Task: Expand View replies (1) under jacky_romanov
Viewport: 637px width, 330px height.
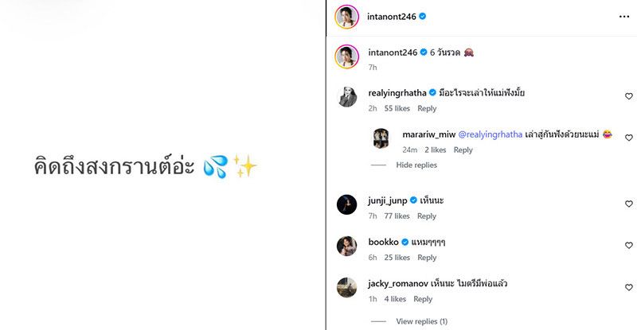Action: click(x=421, y=321)
